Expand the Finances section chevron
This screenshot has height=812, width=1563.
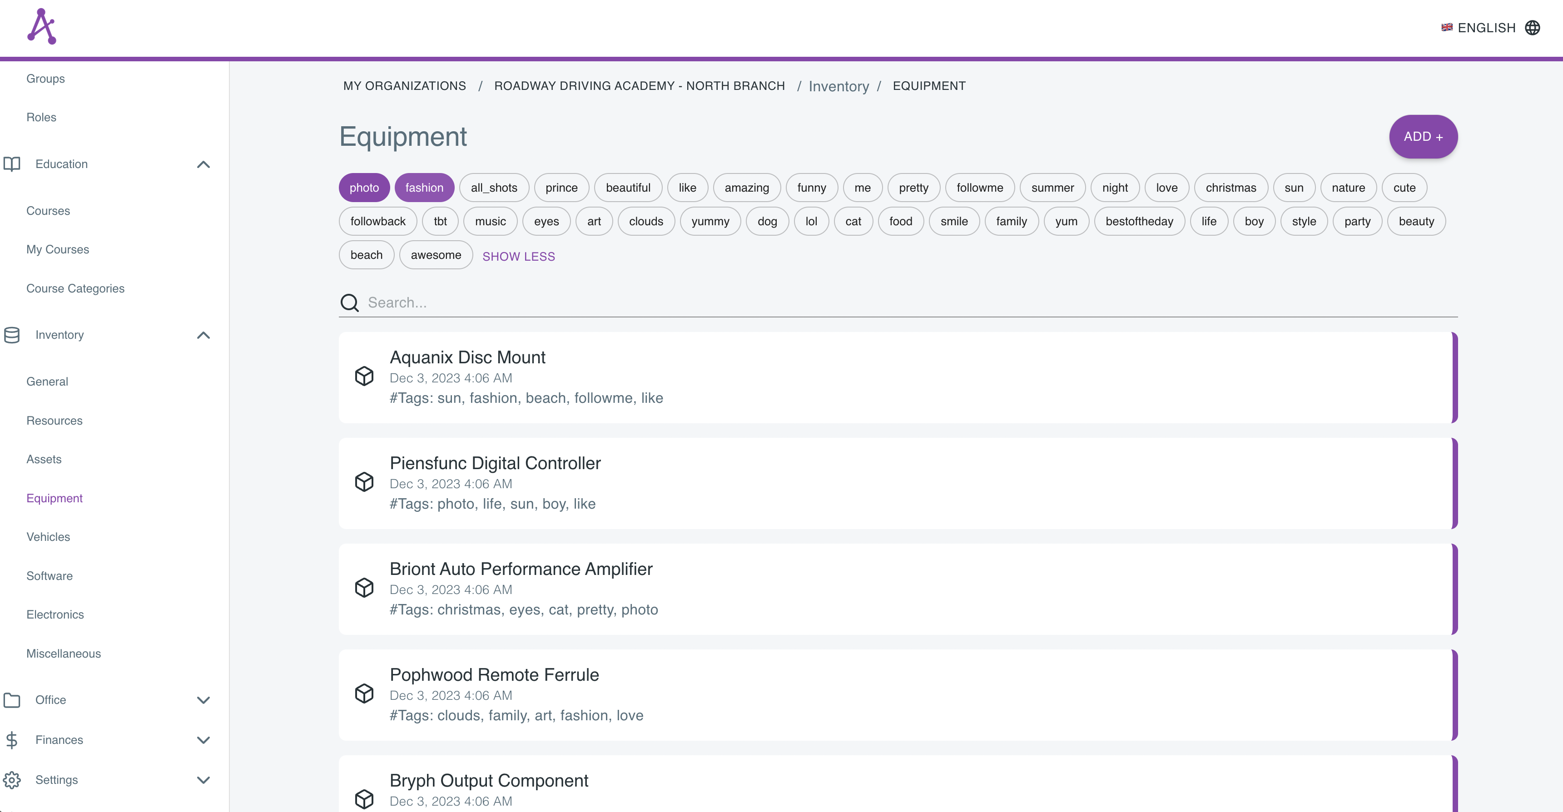(203, 740)
